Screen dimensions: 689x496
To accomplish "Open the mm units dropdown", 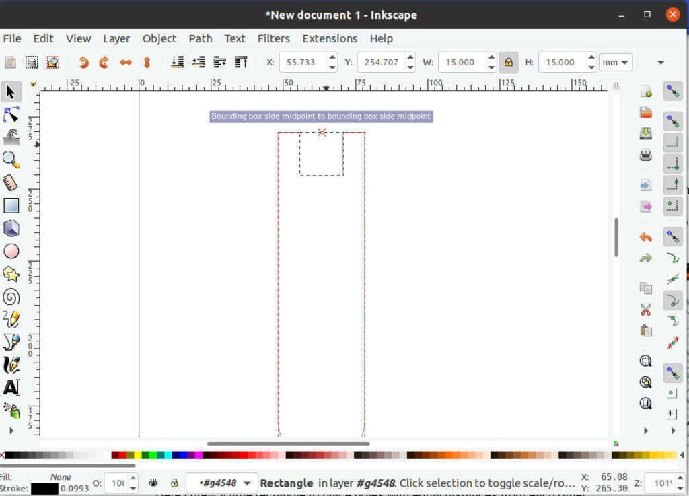I will tap(615, 63).
